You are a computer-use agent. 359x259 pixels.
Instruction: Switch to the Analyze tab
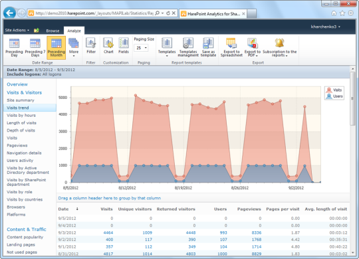coord(74,31)
